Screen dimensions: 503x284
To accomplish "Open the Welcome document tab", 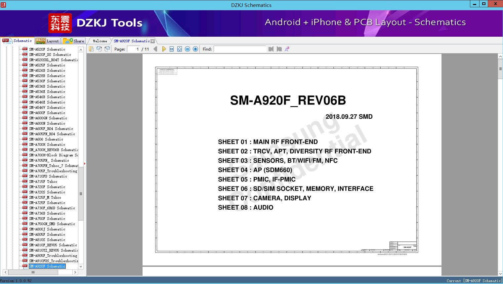I will click(x=100, y=41).
